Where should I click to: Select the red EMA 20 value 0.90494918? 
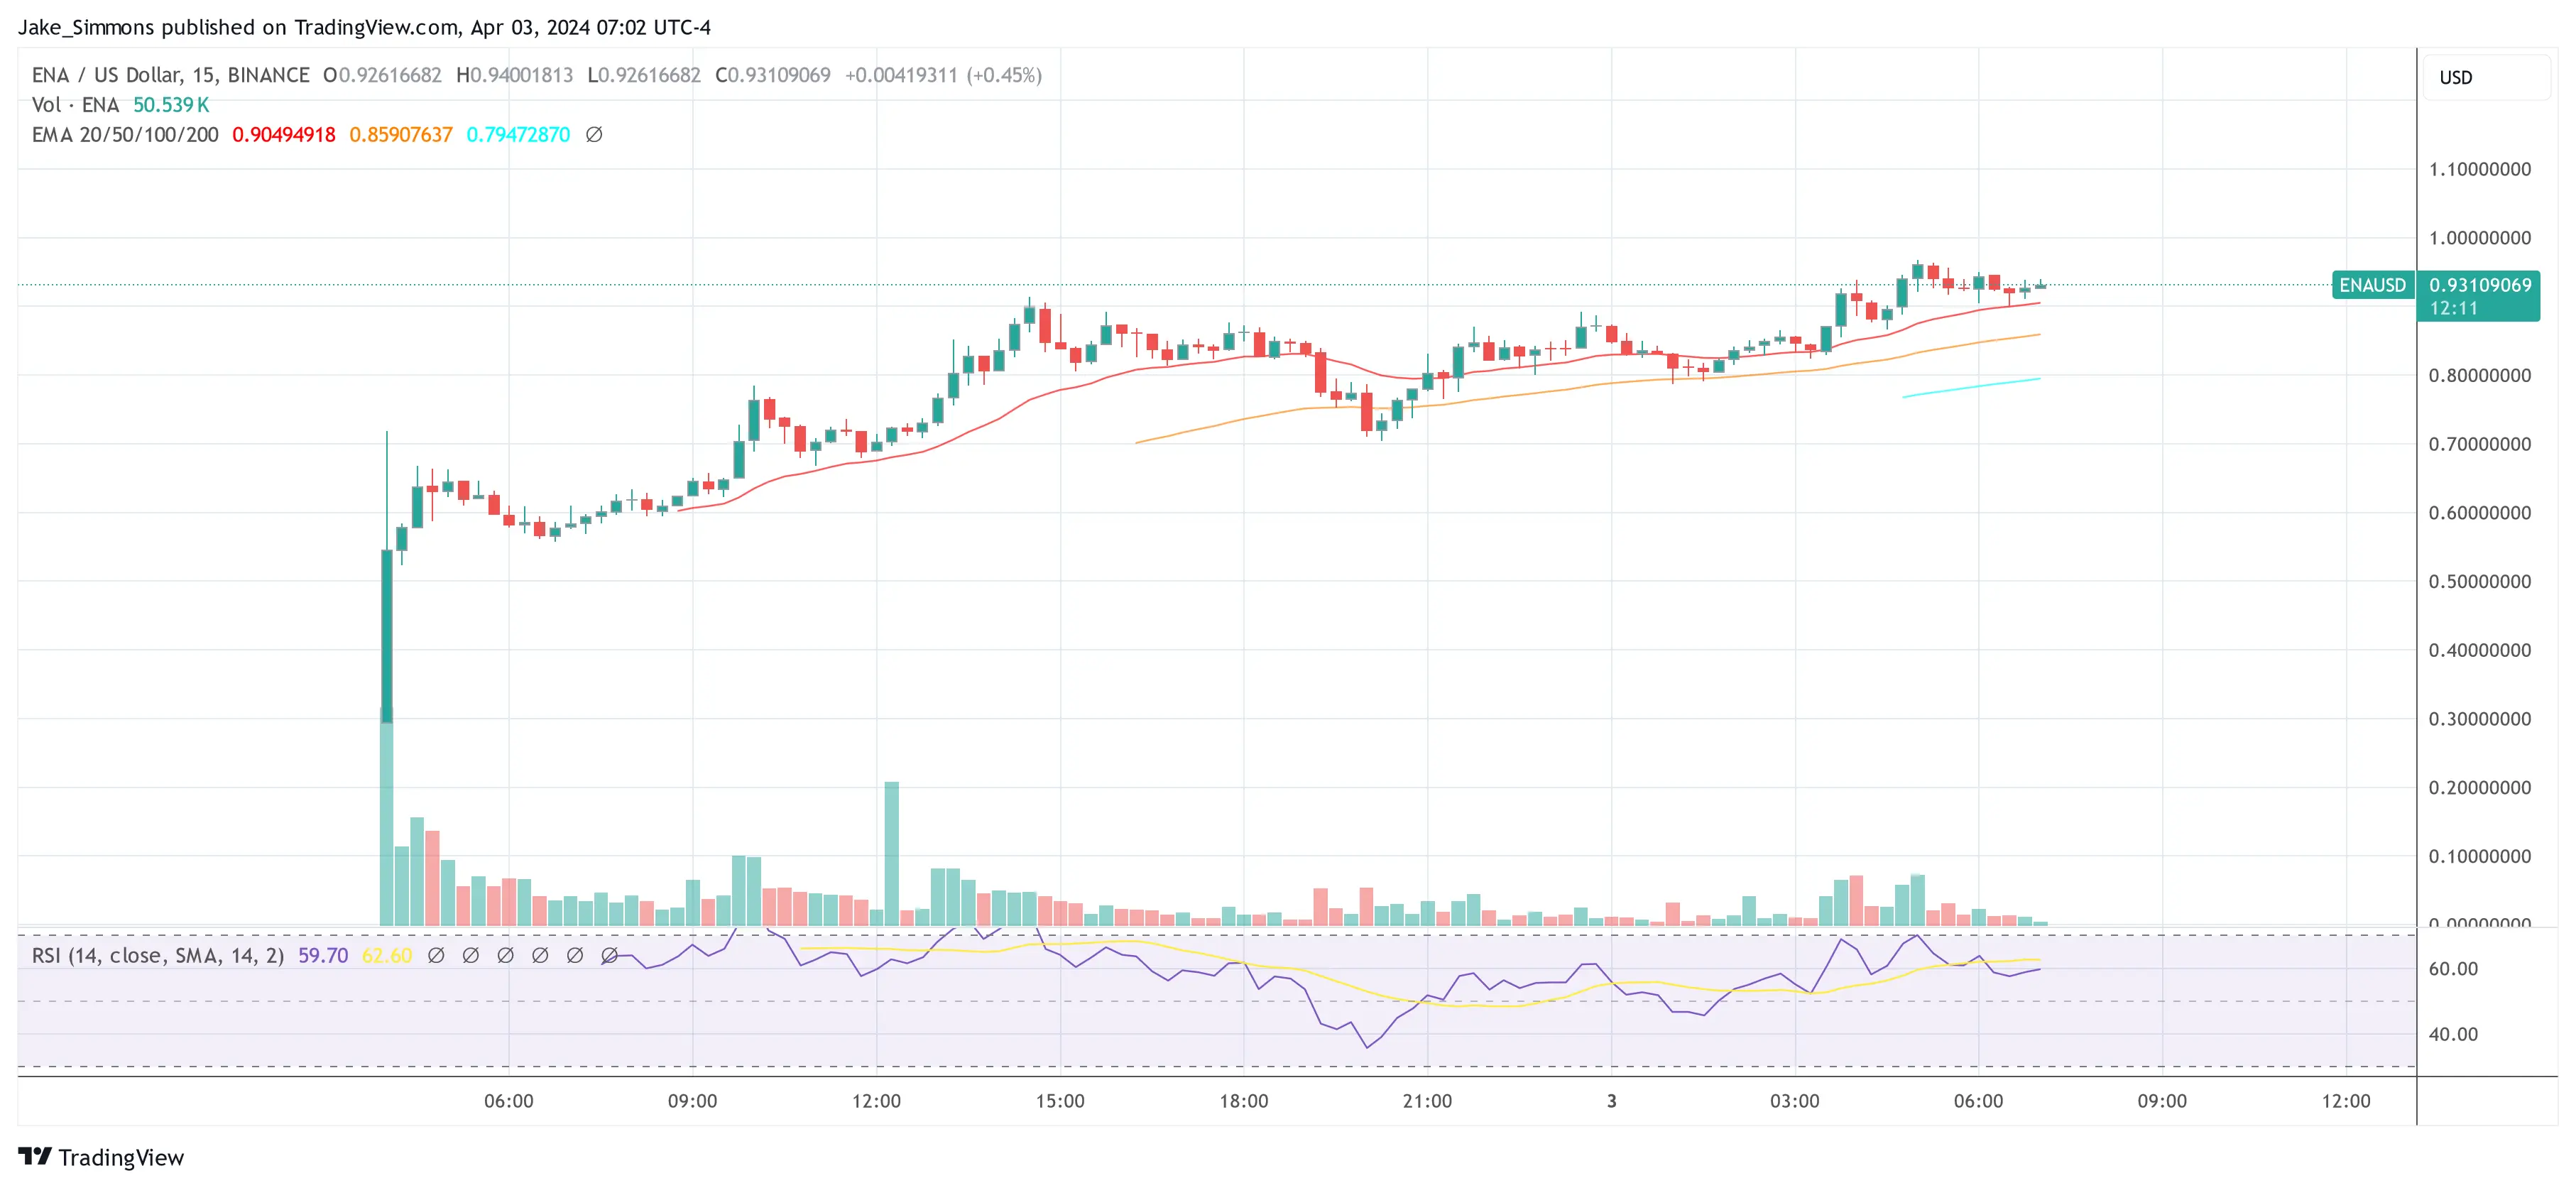tap(284, 134)
